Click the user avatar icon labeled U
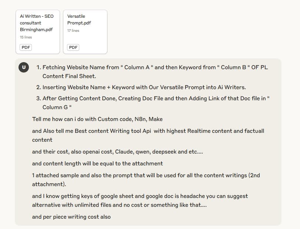The image size is (300, 229). [24, 67]
